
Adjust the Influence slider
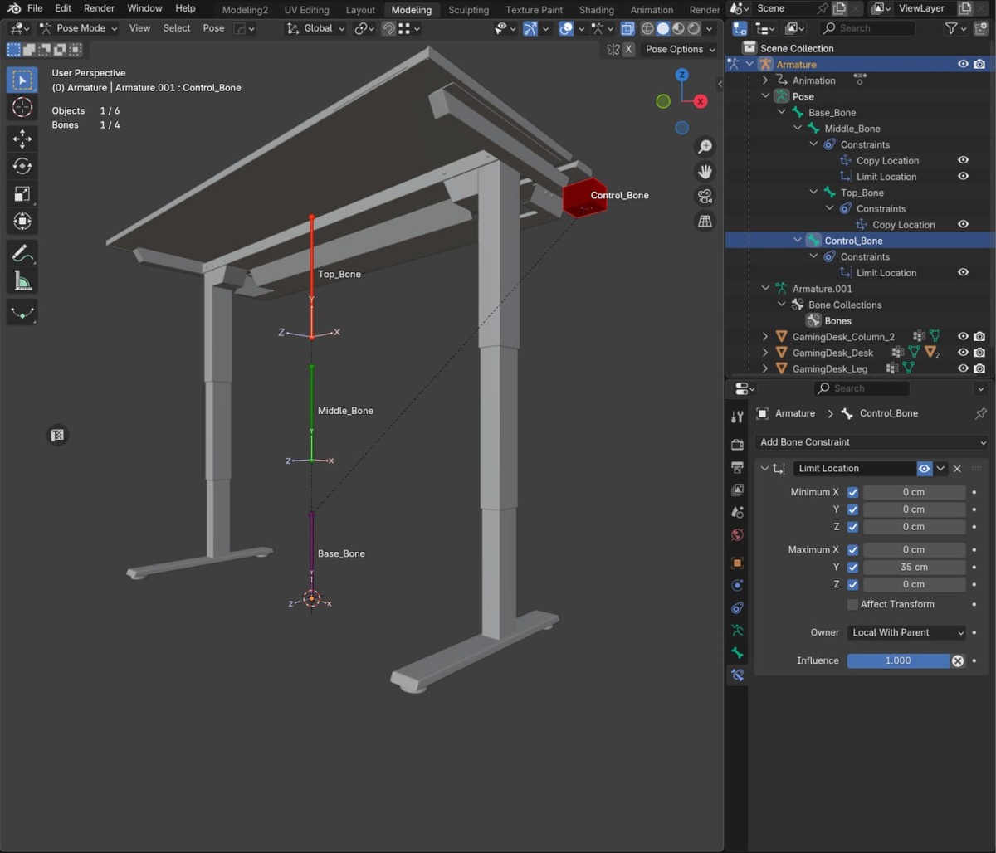pos(898,660)
